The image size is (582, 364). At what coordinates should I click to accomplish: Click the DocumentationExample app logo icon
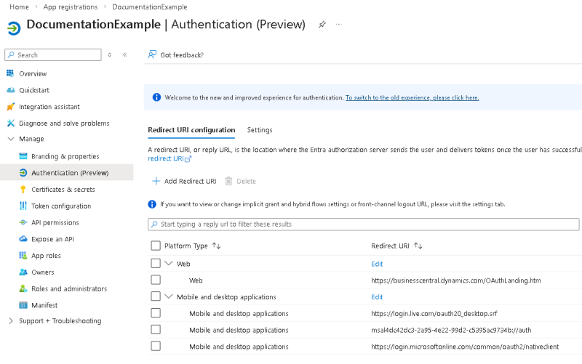coord(14,28)
